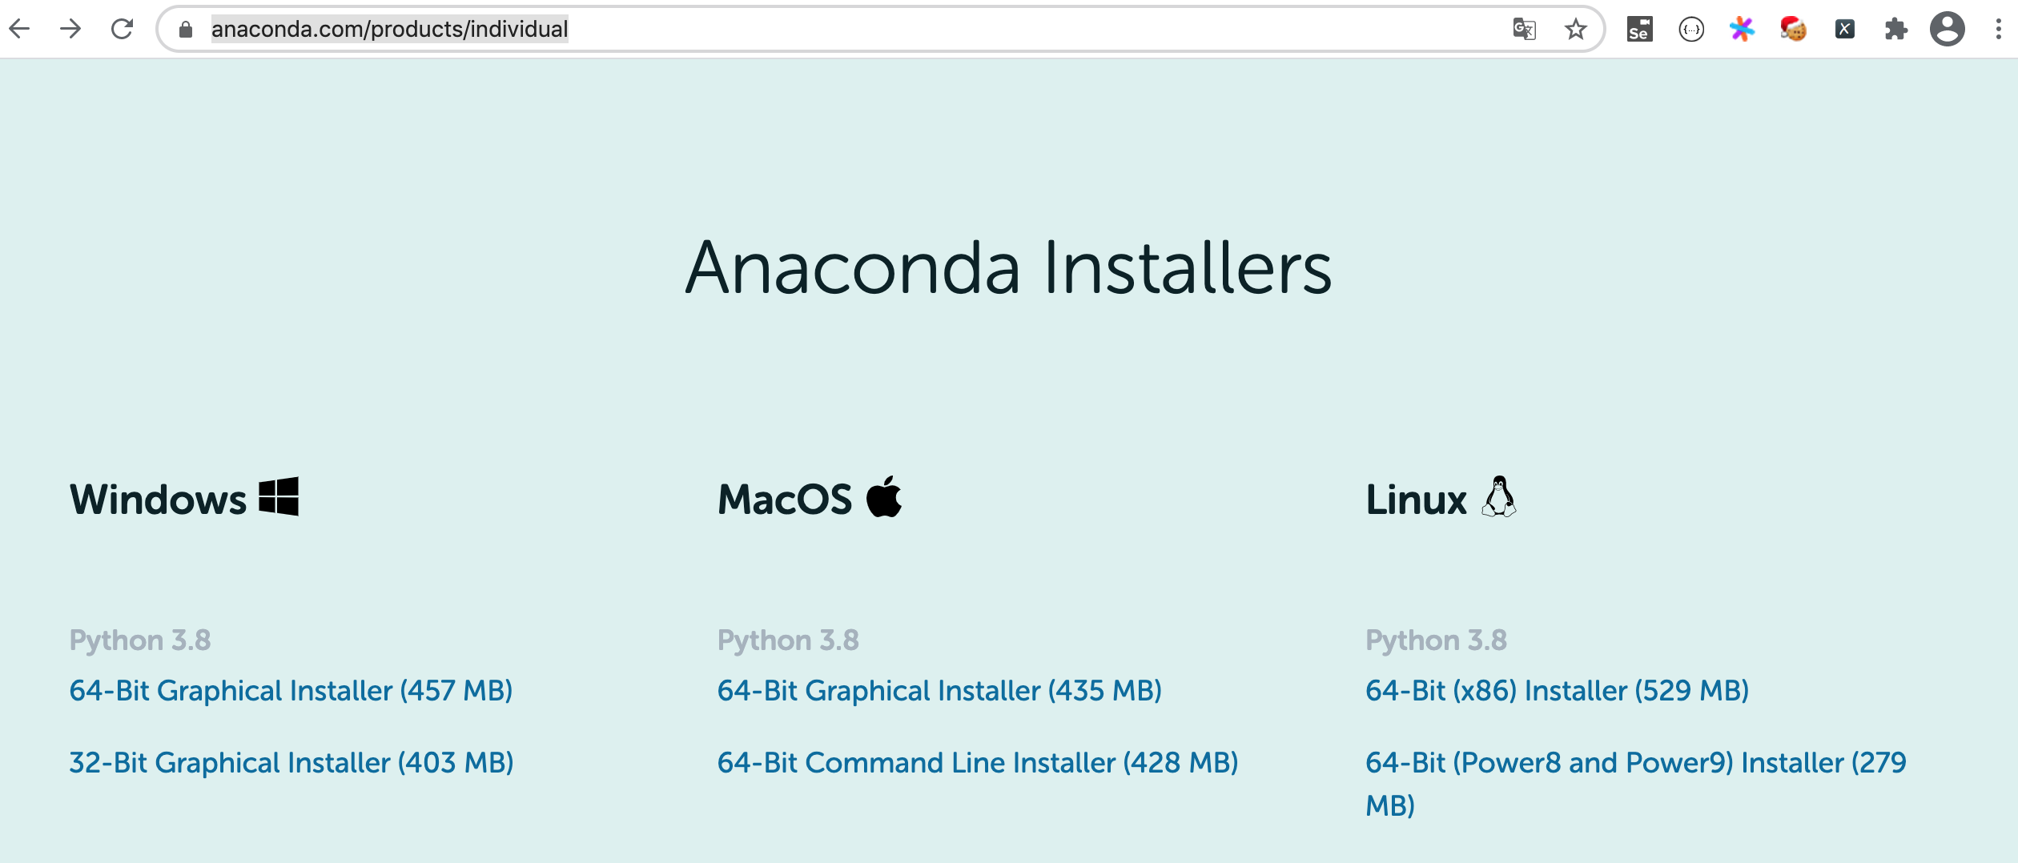Open the JSON formatter extension
The image size is (2018, 863).
pos(1691,30)
